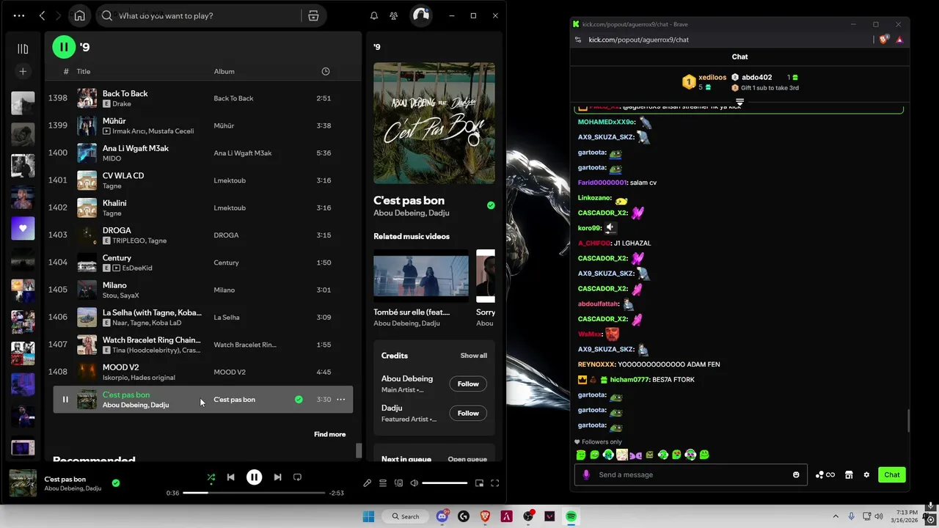This screenshot has height=528, width=939.
Task: Open the lyrics microphone icon
Action: tap(367, 483)
